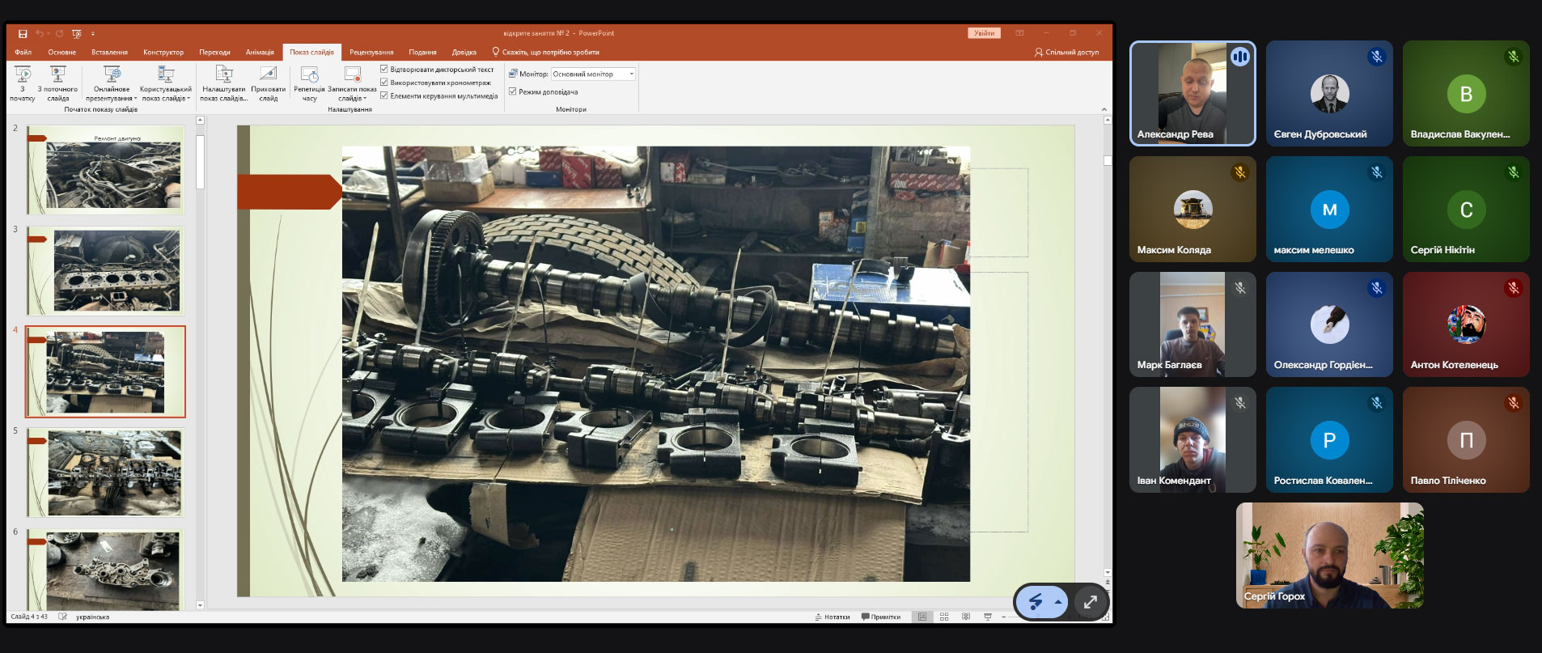The image size is (1542, 653).
Task: Toggle 'Відтворювати дикторський текст' checkbox
Action: [384, 70]
